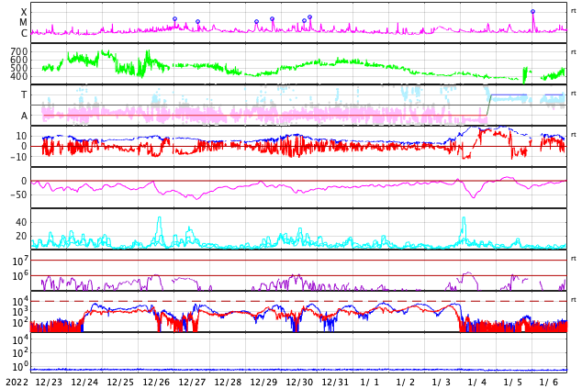Click the higher flare marker on 12/30
Viewport: 582px width, 389px height.
pyautogui.click(x=310, y=17)
